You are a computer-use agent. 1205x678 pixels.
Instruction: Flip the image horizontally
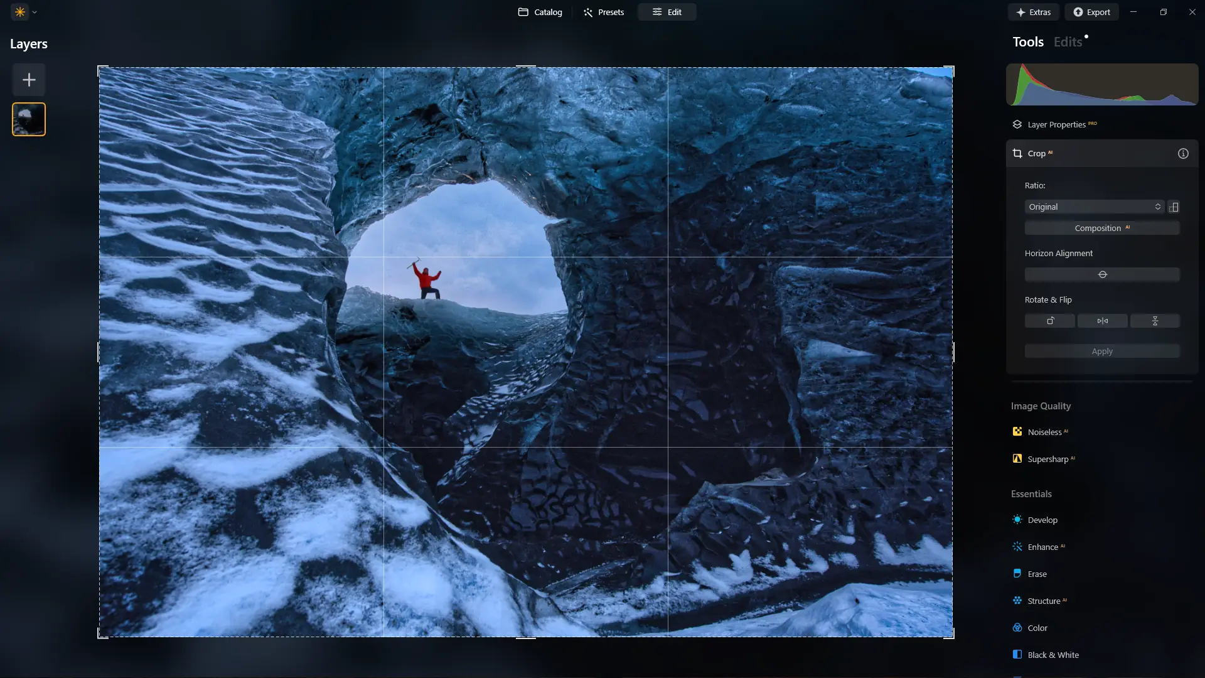click(x=1103, y=321)
